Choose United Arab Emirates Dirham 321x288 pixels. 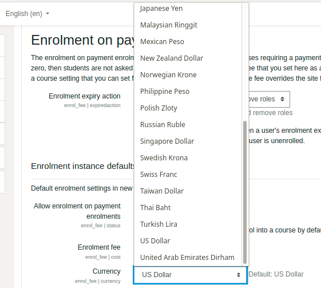[188, 257]
